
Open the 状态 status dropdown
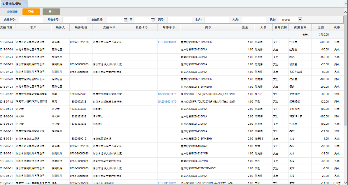[291, 20]
